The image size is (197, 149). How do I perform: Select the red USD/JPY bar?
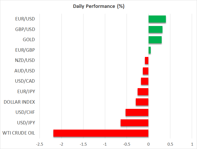coord(134,123)
